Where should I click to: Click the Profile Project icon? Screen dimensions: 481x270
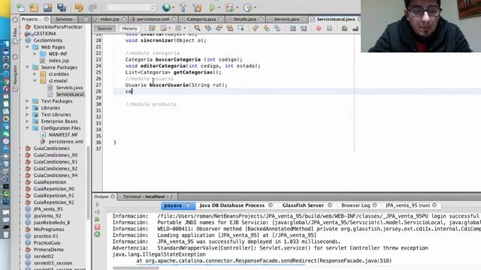click(x=247, y=7)
